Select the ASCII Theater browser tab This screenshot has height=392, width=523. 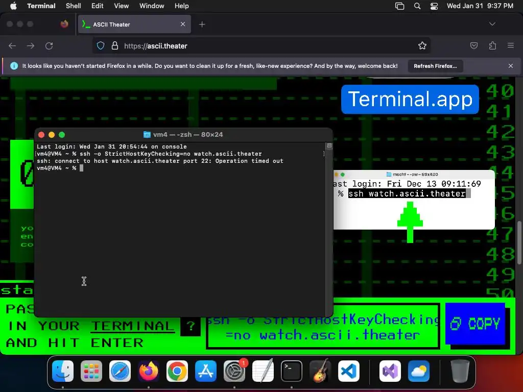tap(134, 24)
